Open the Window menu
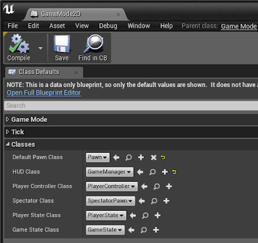This screenshot has width=258, height=243. click(139, 26)
